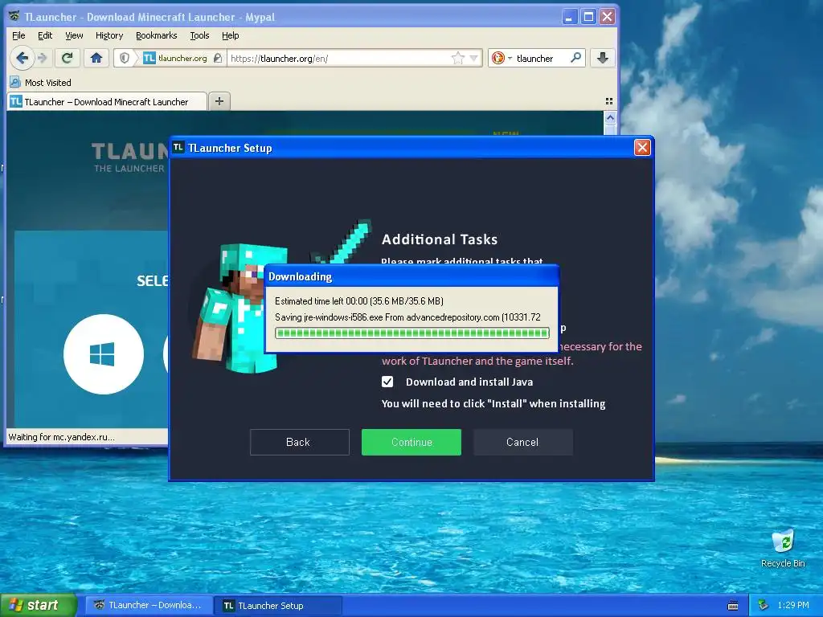Click the Additional Tasks heading
The image size is (823, 617).
pos(440,239)
